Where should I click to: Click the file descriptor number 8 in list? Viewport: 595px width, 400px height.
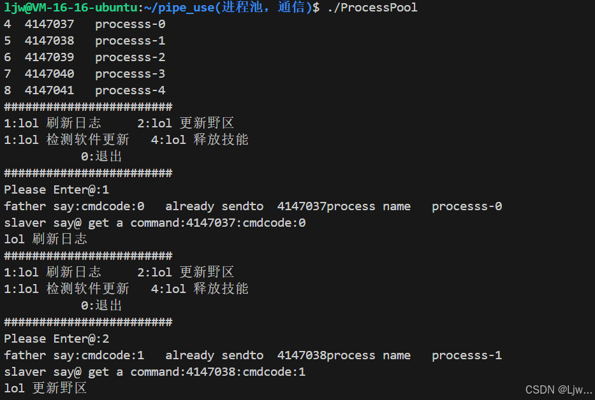tap(8, 90)
